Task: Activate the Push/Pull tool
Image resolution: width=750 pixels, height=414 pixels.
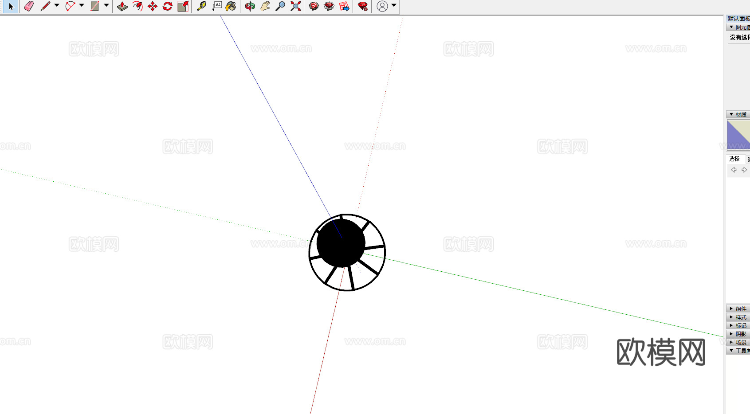Action: pos(122,6)
